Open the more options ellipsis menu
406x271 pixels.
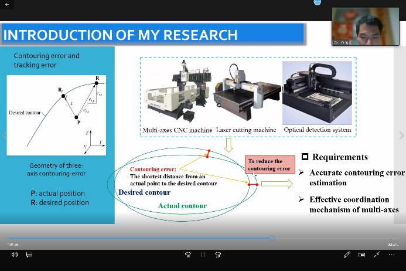(x=391, y=255)
